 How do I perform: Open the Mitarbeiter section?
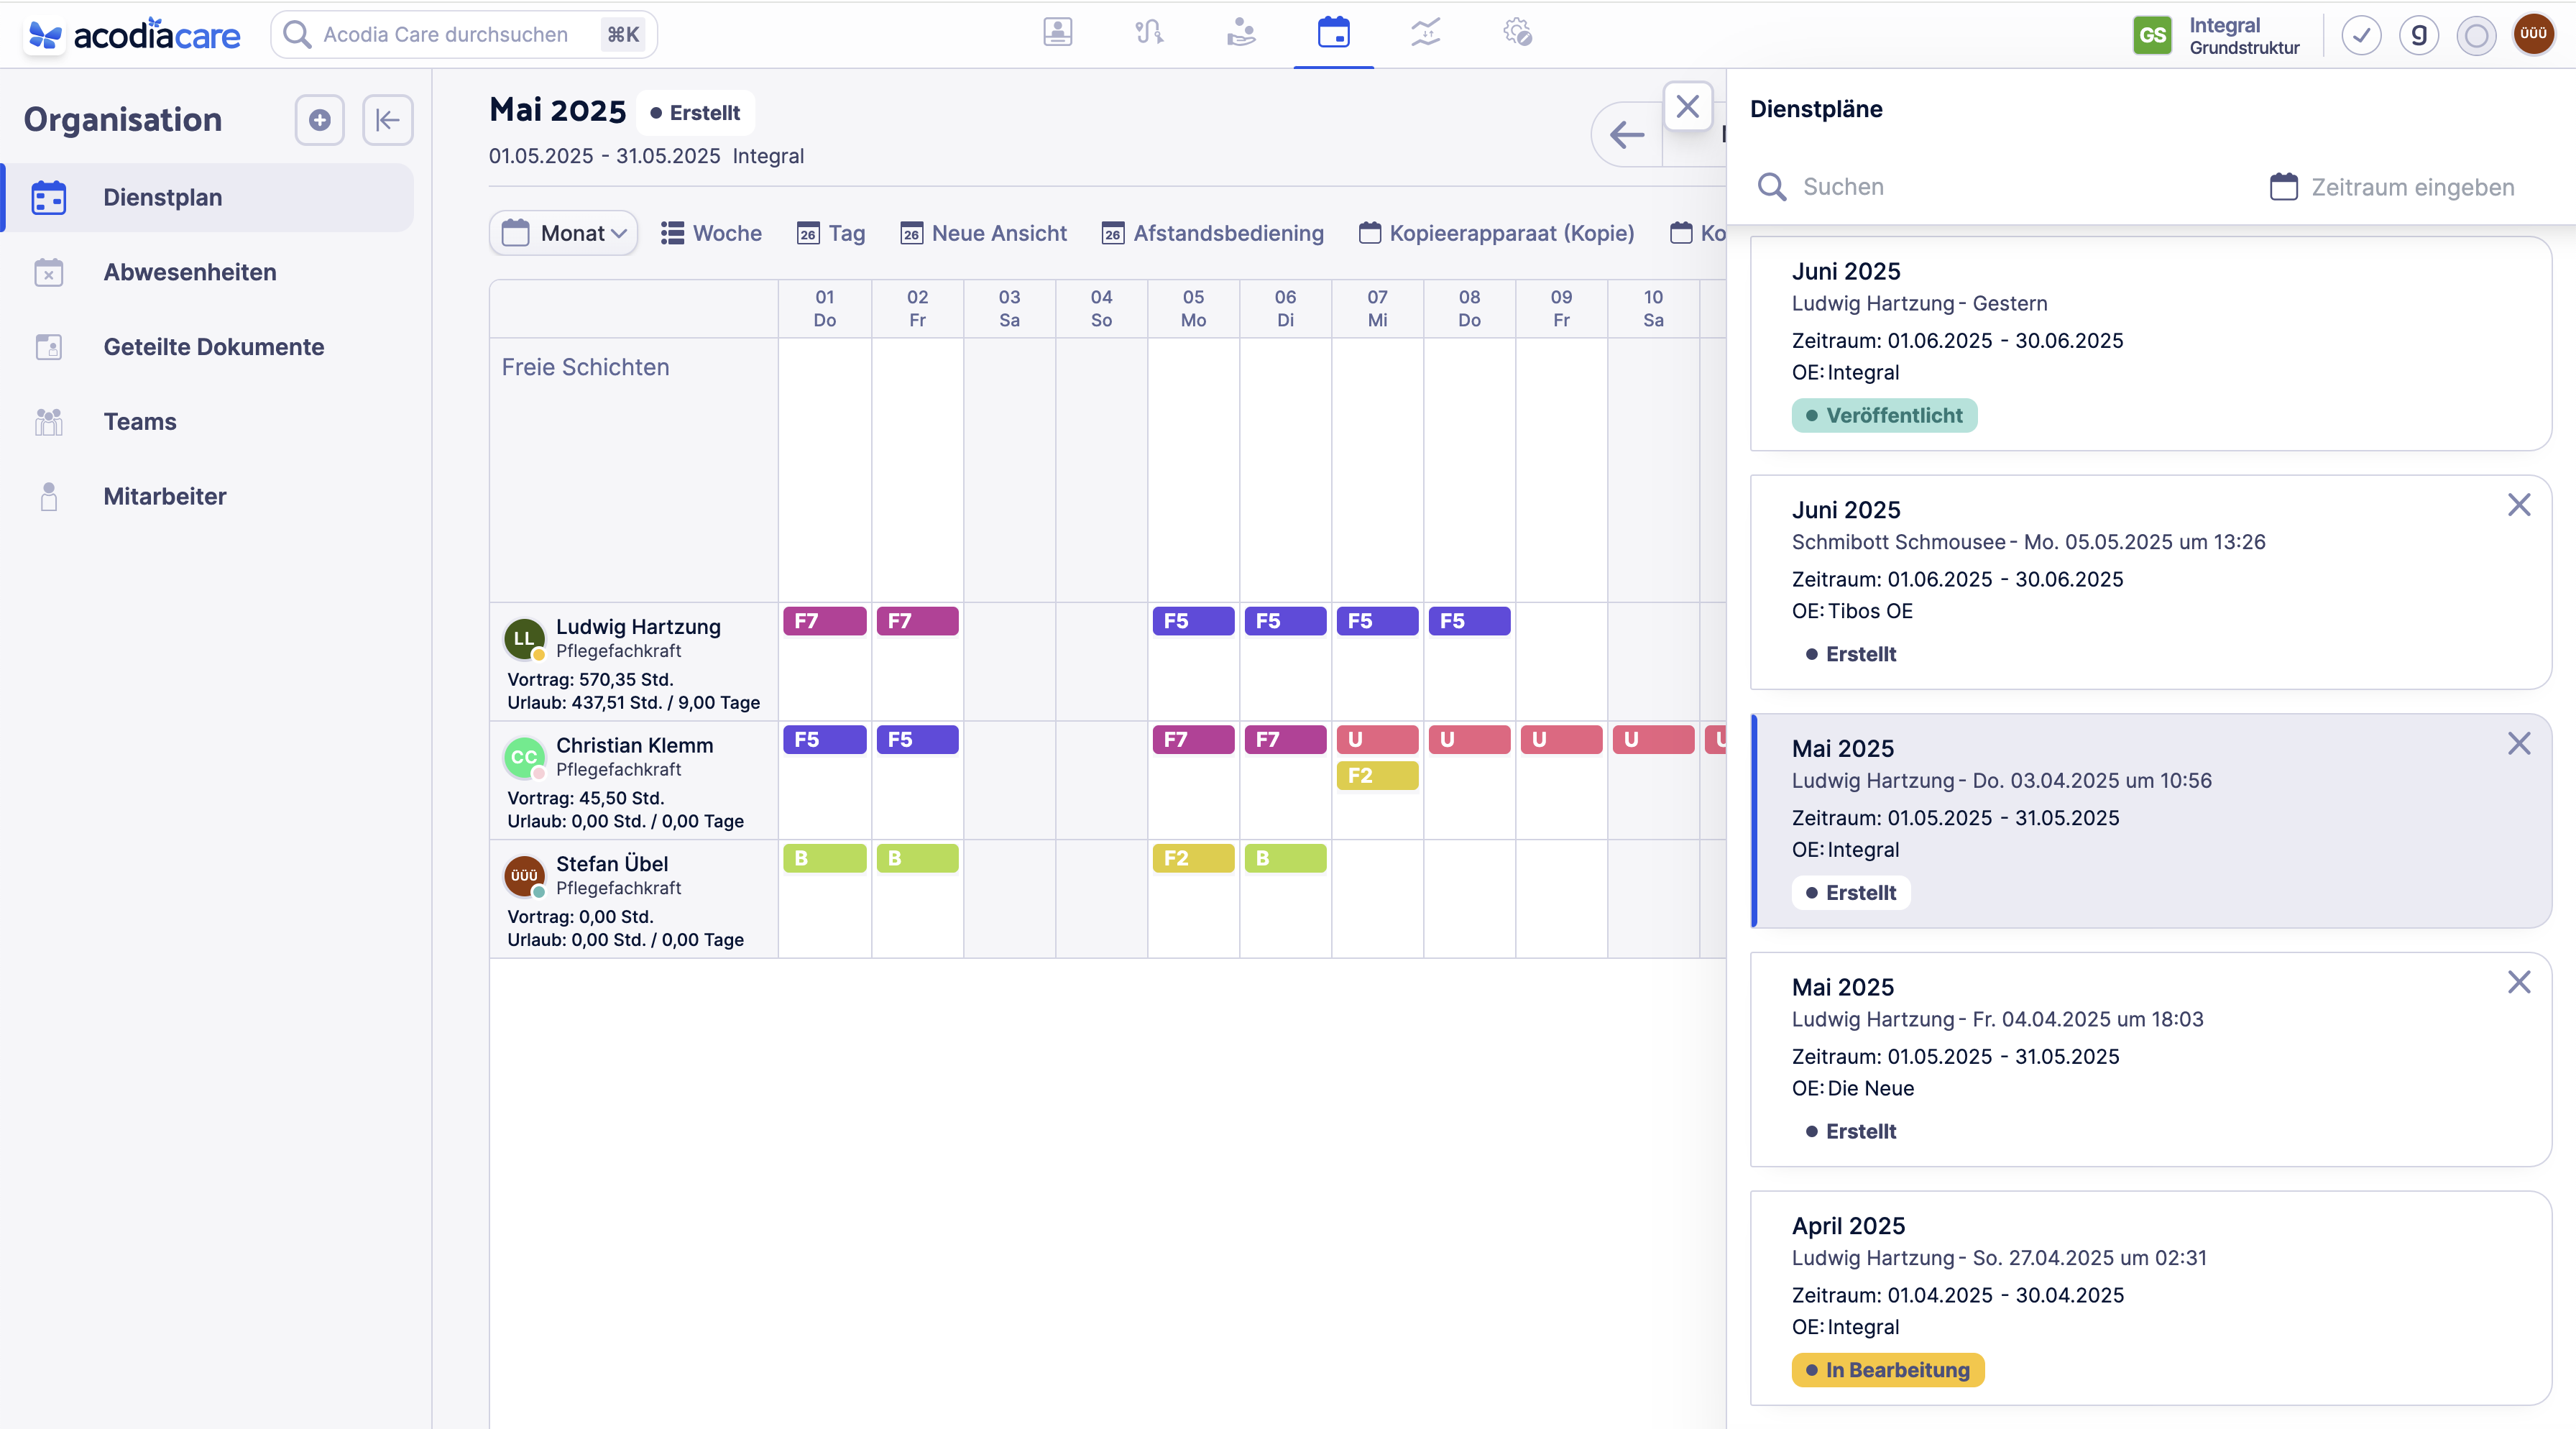click(165, 496)
